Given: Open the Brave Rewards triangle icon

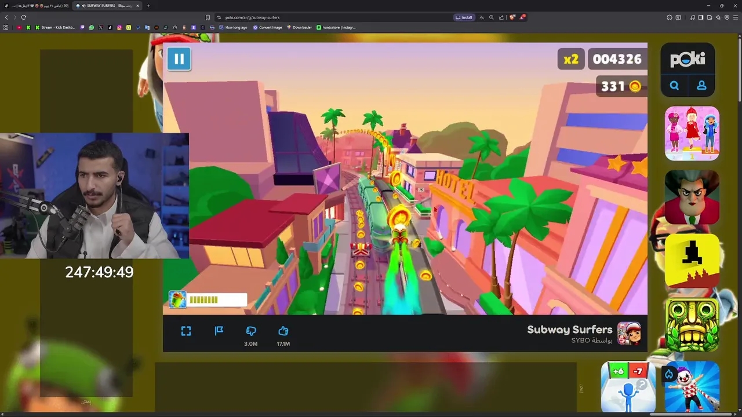Looking at the screenshot, I should pyautogui.click(x=522, y=17).
